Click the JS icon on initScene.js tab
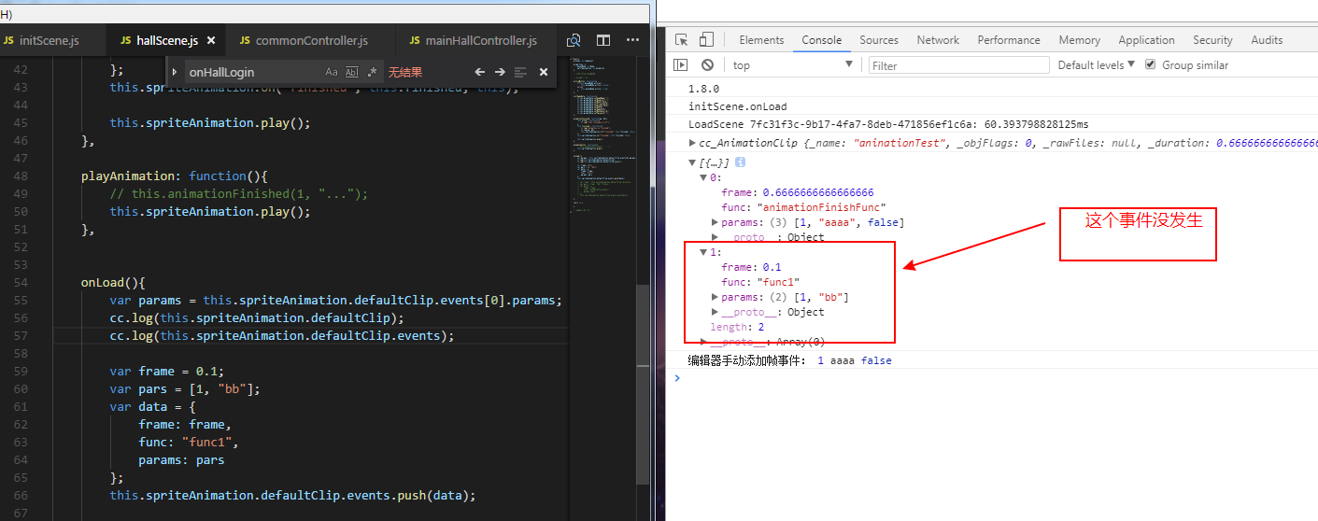The image size is (1318, 521). 8,41
